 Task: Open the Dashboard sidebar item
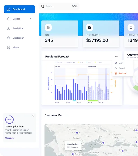(x=19, y=9)
